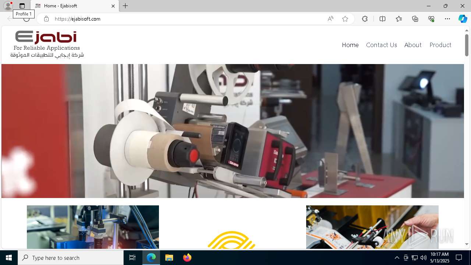Click the vertical scrollbar thumb

pyautogui.click(x=467, y=45)
